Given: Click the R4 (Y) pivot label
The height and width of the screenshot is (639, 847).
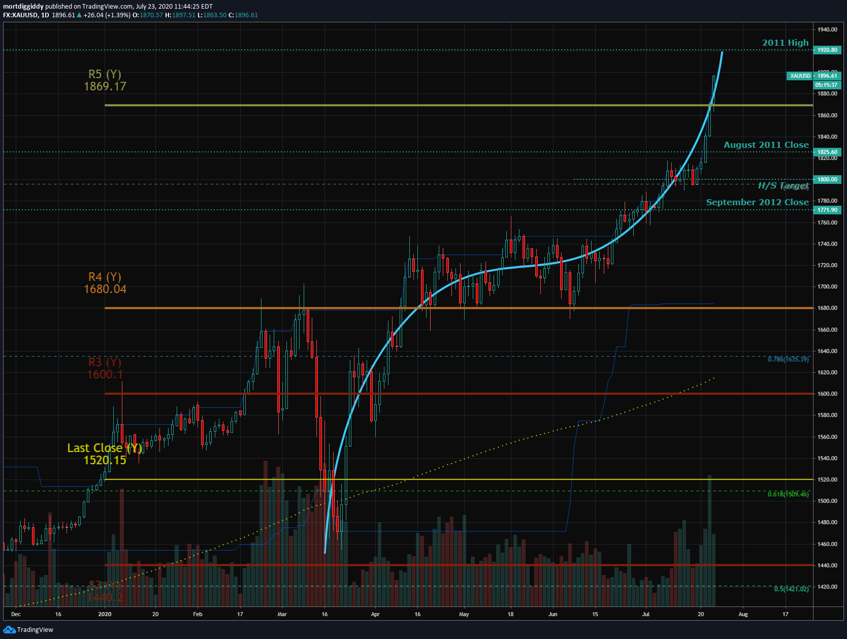Looking at the screenshot, I should (x=105, y=277).
